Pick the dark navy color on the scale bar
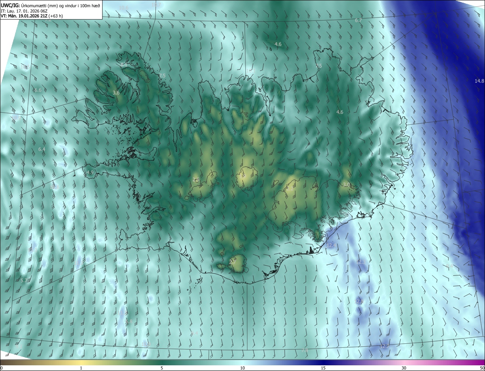This screenshot has height=371, width=485. point(323,362)
